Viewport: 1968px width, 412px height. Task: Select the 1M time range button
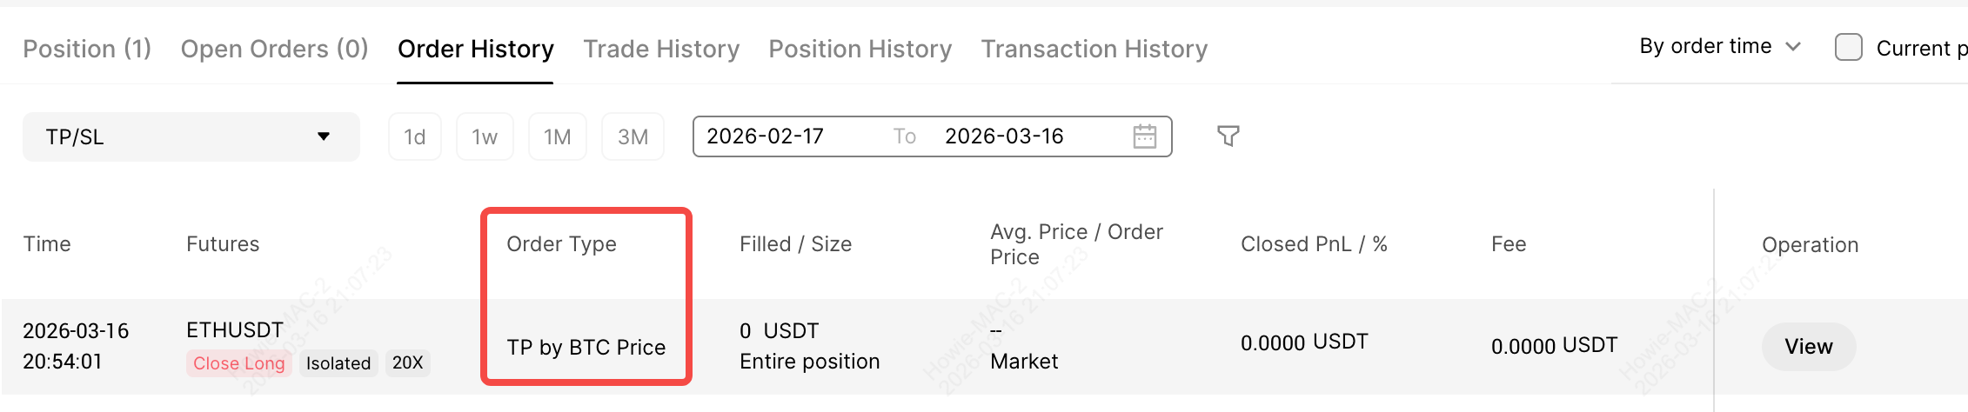pos(557,136)
